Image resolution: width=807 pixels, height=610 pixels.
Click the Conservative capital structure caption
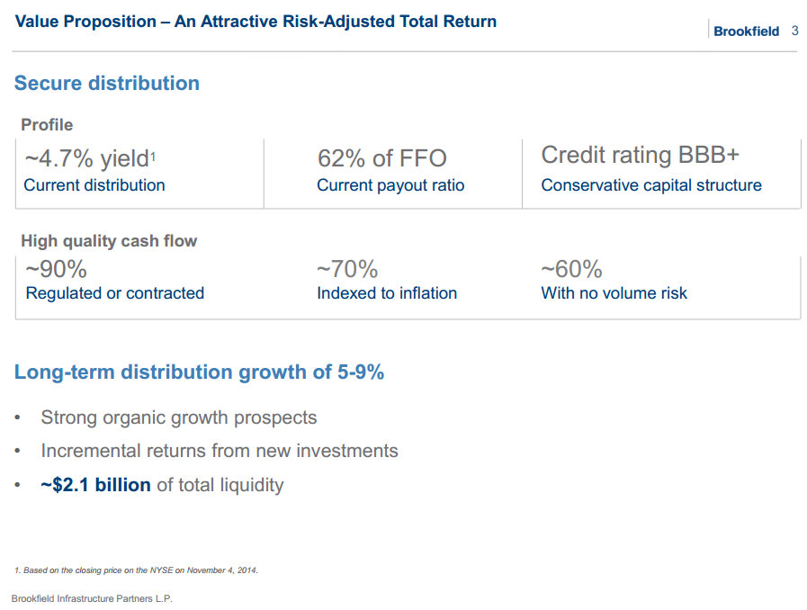[x=651, y=185]
